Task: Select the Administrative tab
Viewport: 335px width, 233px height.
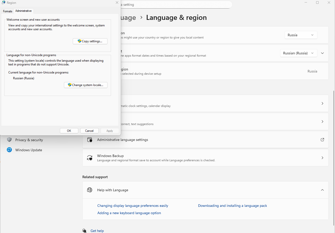Action: (x=23, y=11)
